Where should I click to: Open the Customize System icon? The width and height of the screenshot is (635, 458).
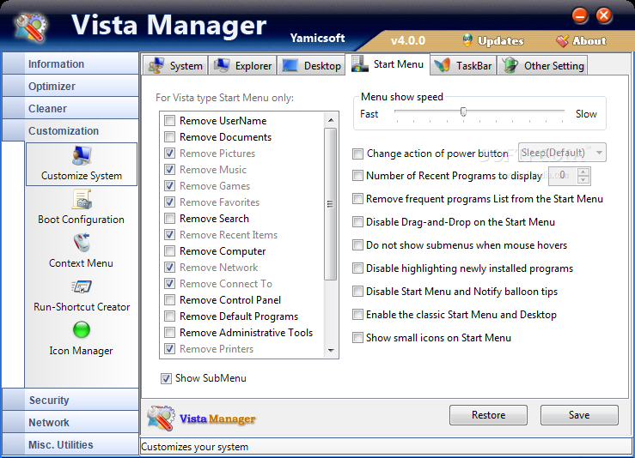(82, 156)
